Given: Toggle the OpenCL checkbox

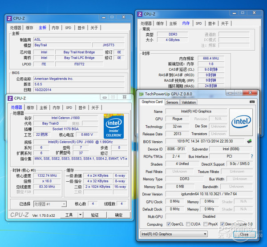Looking at the screenshot, I should tap(168, 224).
